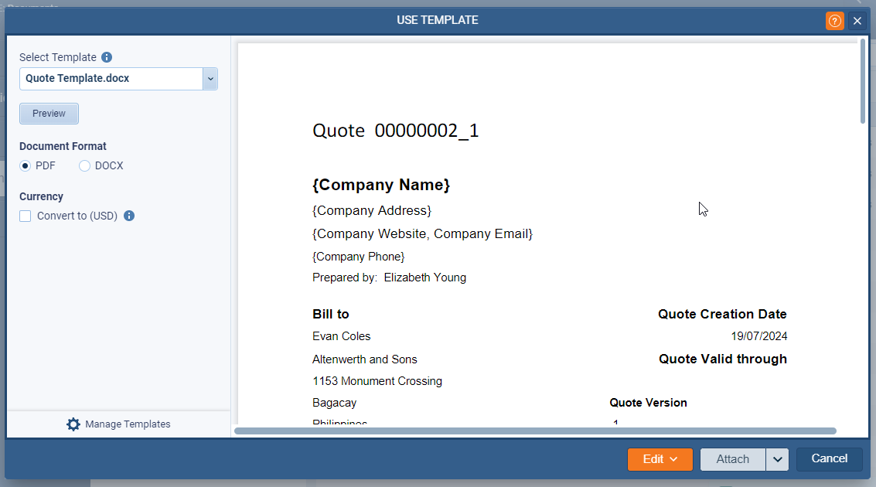Click the info icon next to Select Template
The width and height of the screenshot is (876, 487).
click(x=107, y=56)
